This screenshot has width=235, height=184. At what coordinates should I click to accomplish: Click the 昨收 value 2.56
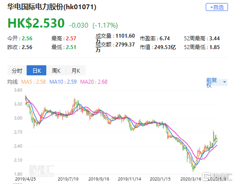[27, 47]
